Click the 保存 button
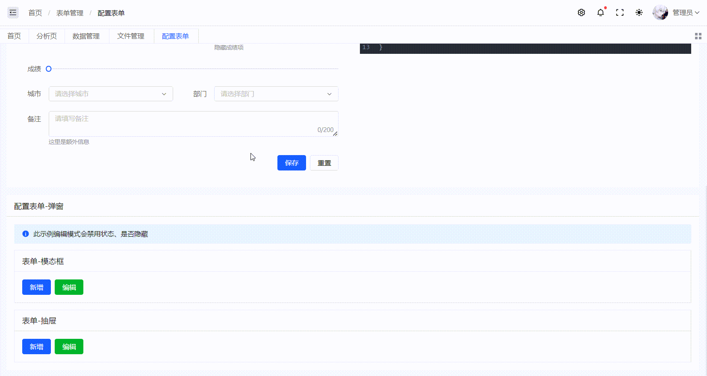Image resolution: width=707 pixels, height=376 pixels. pyautogui.click(x=292, y=163)
